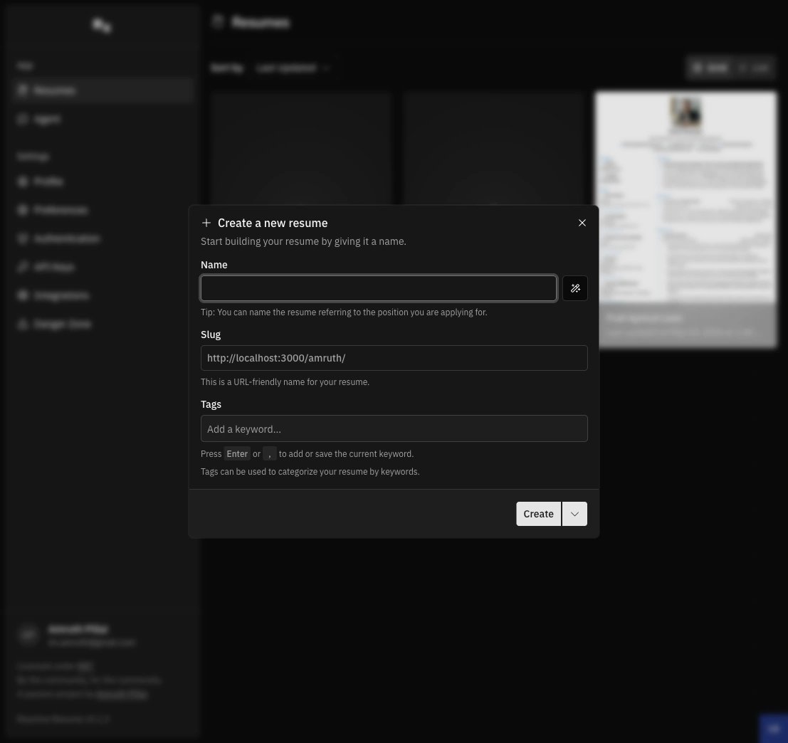Select the Tags keyword input
788x743 pixels.
(x=394, y=428)
